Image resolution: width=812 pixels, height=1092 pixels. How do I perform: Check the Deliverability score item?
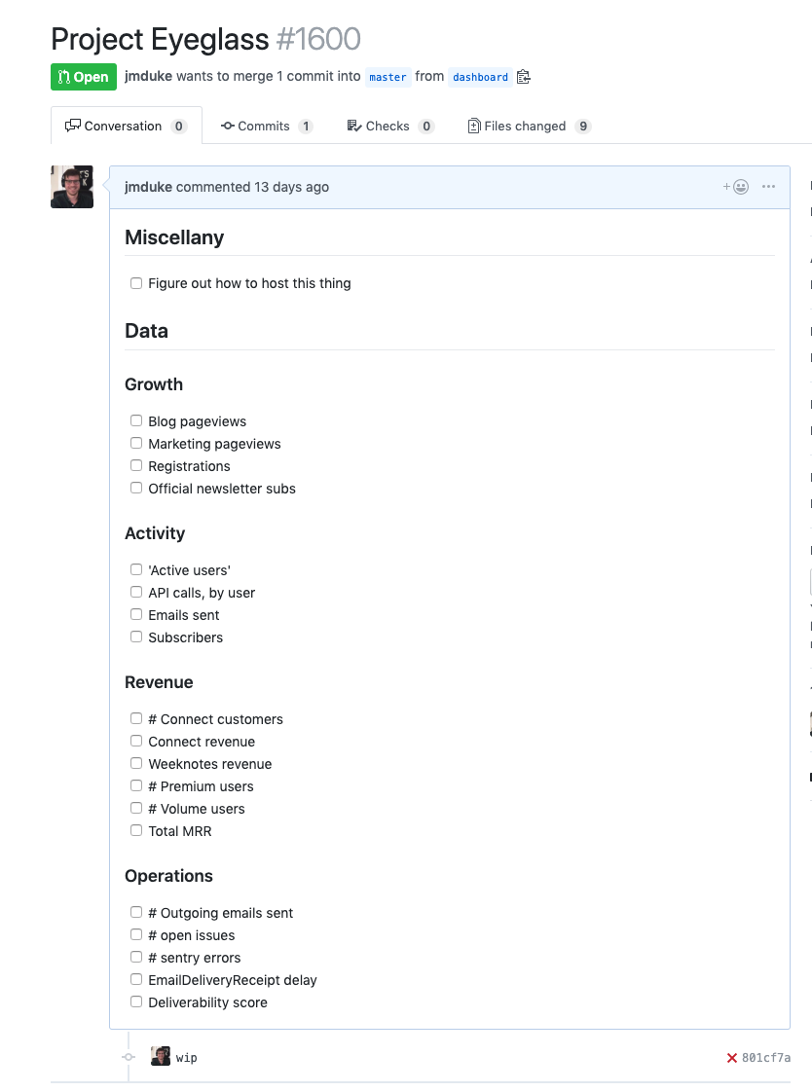click(136, 1002)
